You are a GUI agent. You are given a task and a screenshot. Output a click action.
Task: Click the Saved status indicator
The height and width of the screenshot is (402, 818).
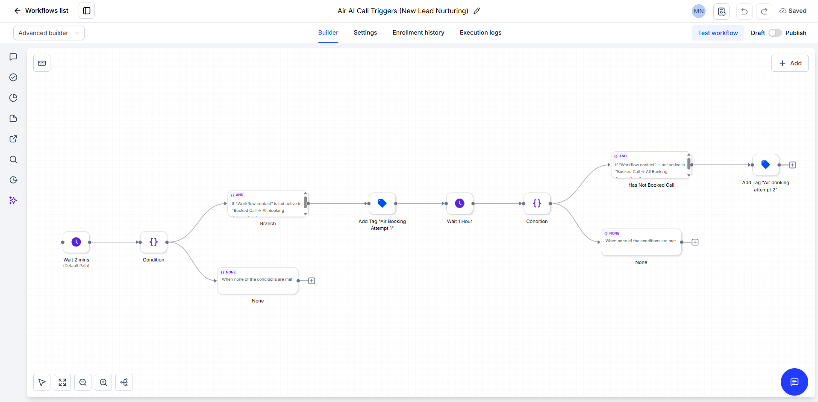(x=793, y=11)
